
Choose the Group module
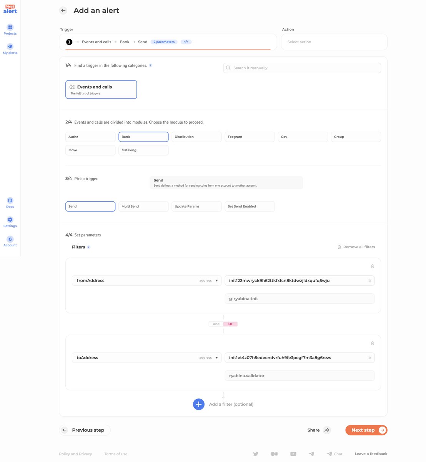click(x=356, y=137)
